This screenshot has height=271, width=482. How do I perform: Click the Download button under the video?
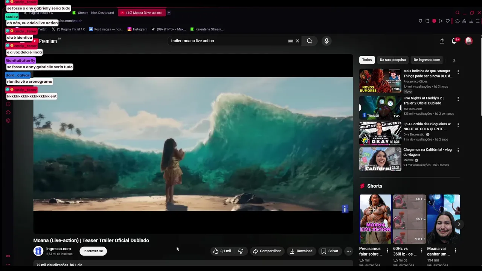point(301,251)
